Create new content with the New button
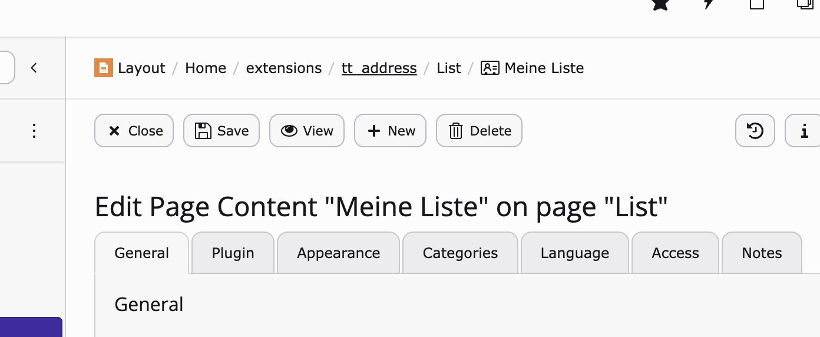820x337 pixels. click(x=390, y=131)
